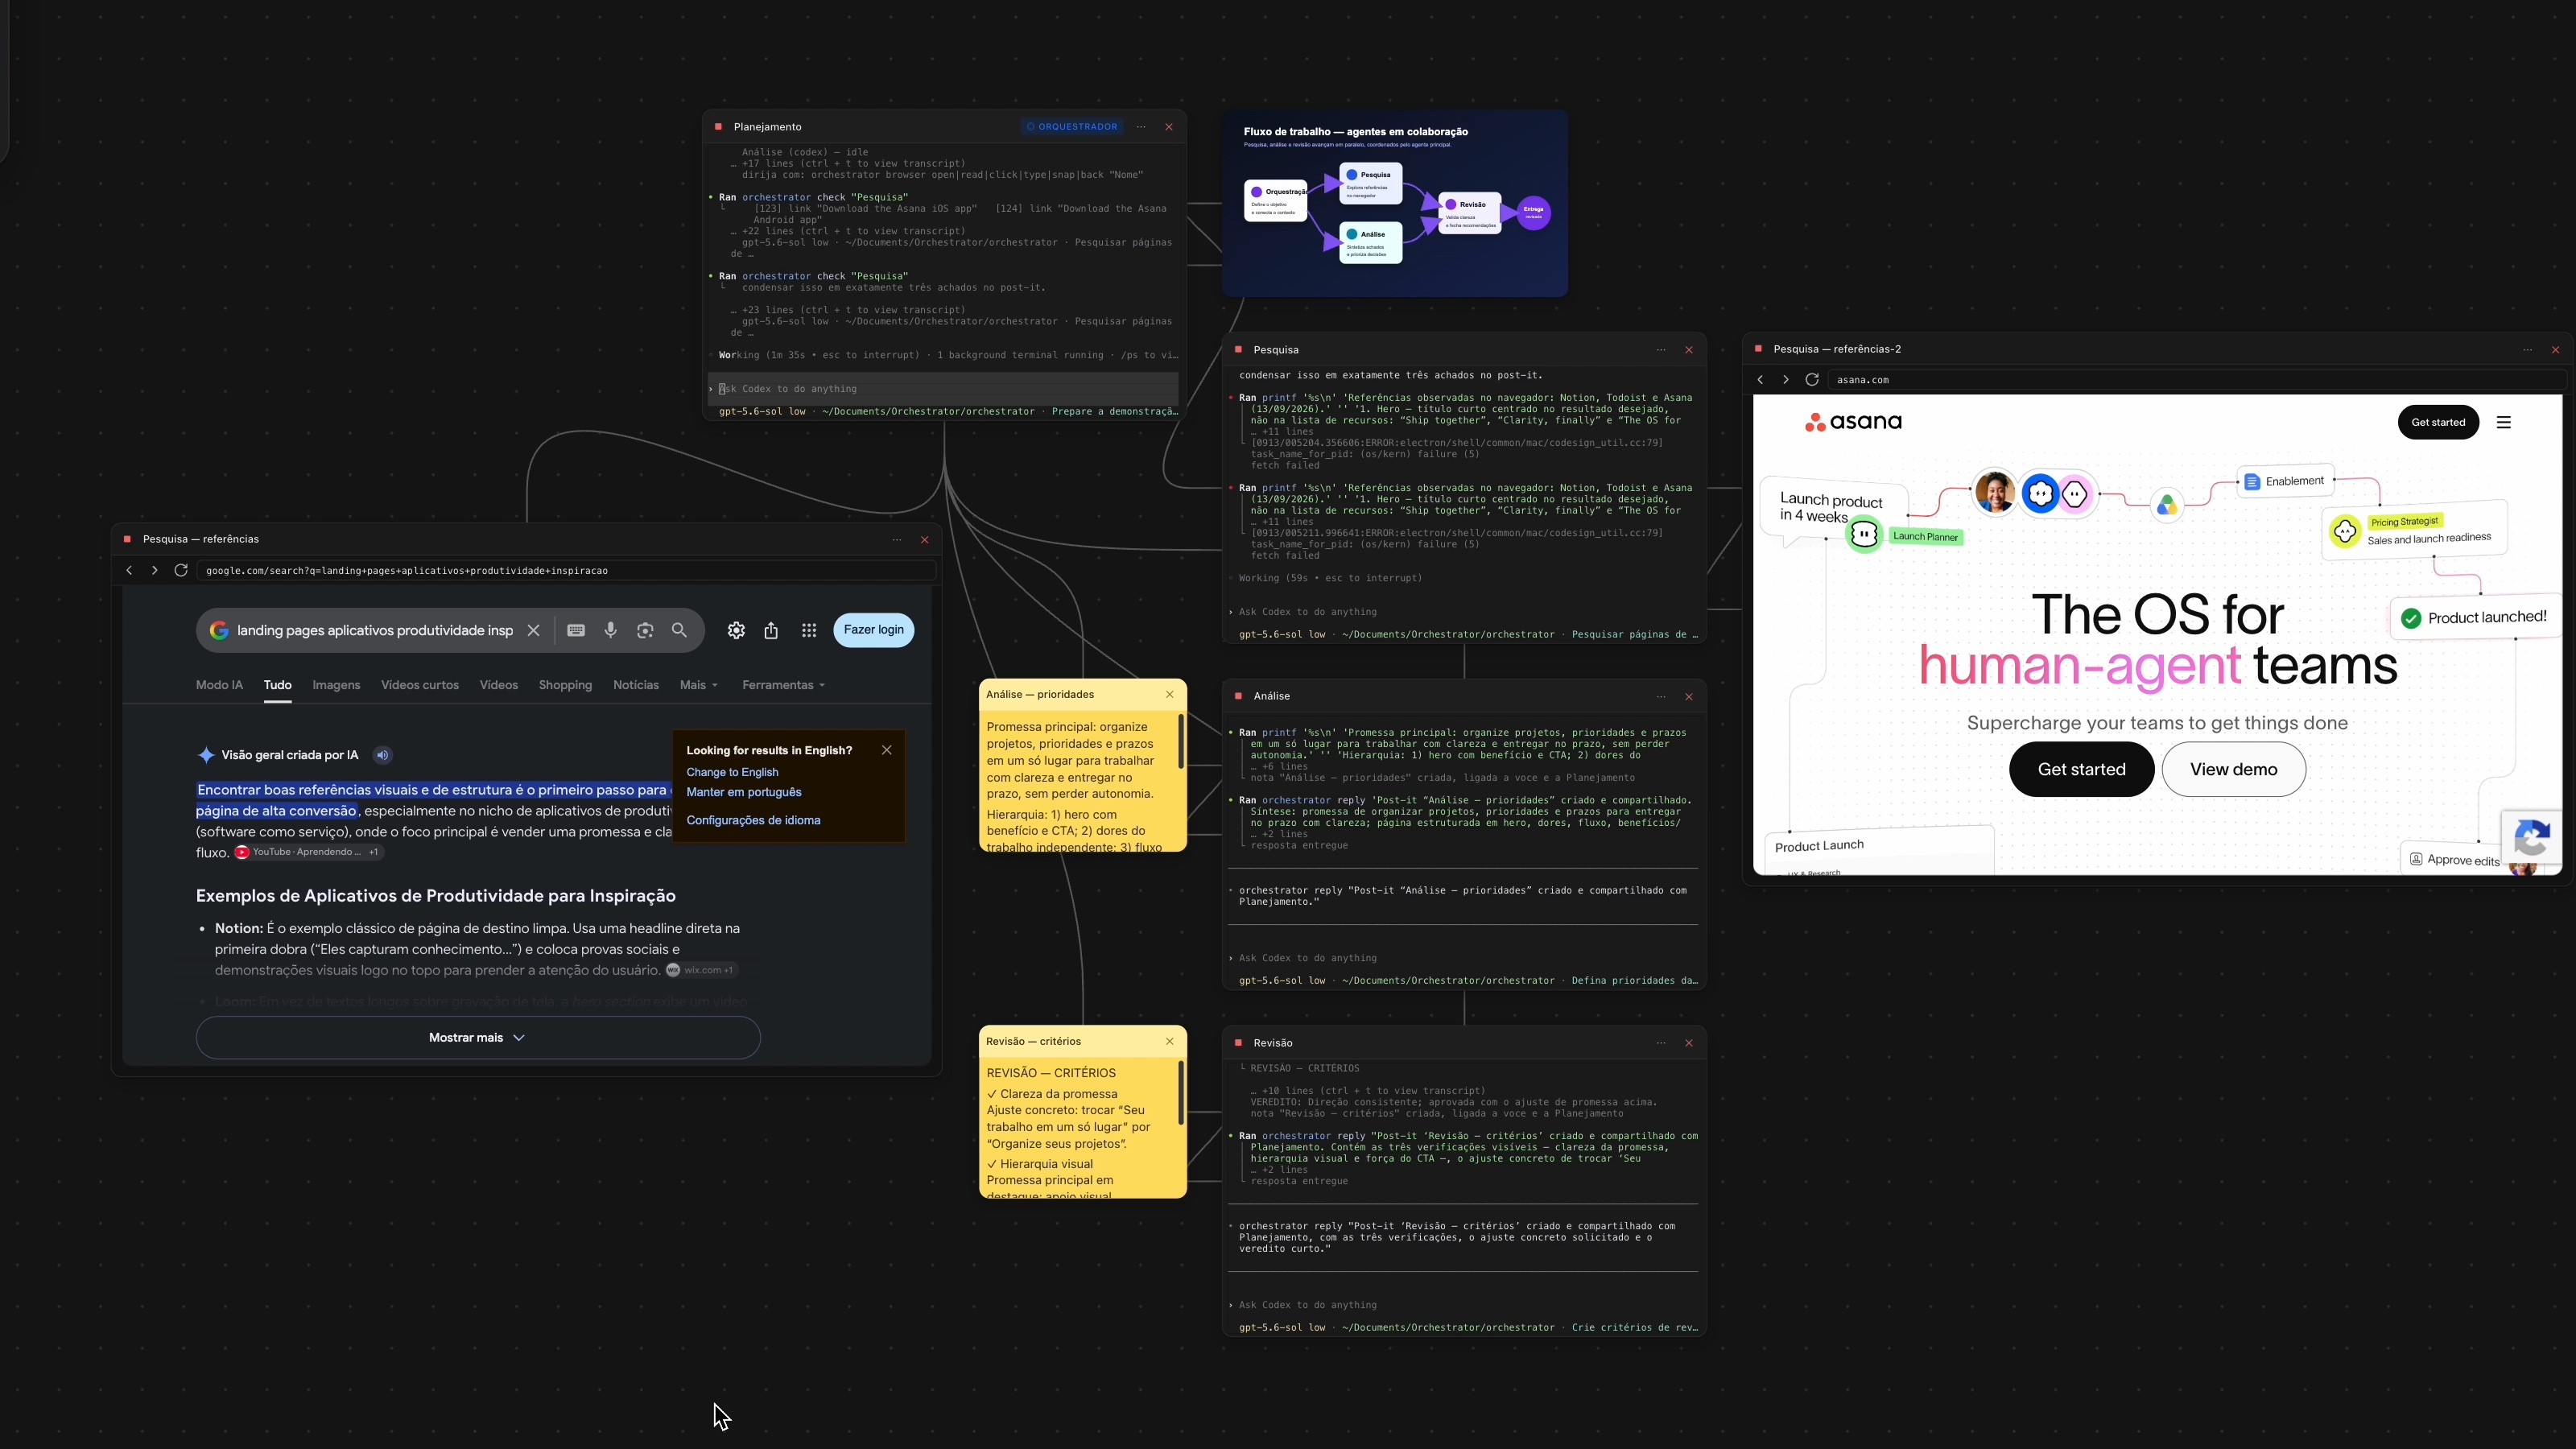Image resolution: width=2576 pixels, height=1449 pixels.
Task: Start voice search with the microphone icon
Action: (x=611, y=630)
